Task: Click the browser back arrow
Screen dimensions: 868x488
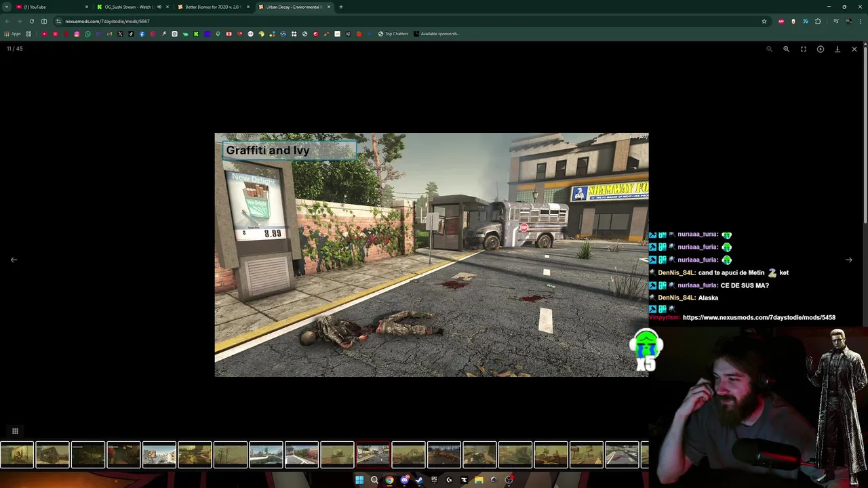Action: (x=7, y=21)
